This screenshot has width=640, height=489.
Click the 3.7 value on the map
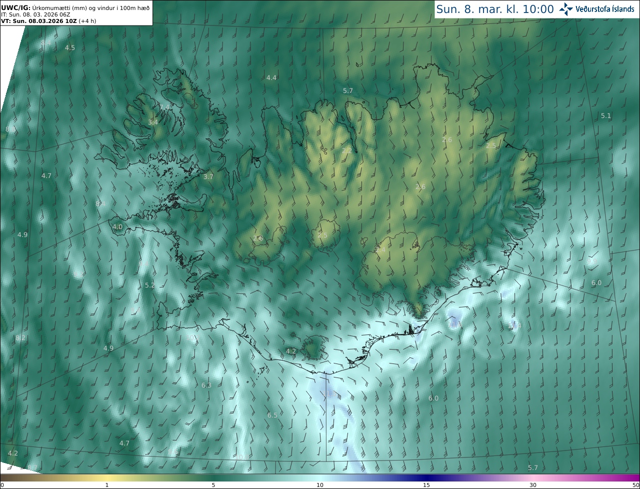click(208, 176)
